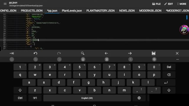189x106 pixels.
Task: Switch to the MODERN38.JSON tab
Action: coord(150,11)
